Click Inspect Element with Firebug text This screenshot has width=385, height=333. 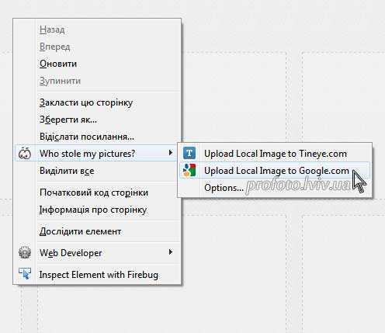click(x=99, y=275)
